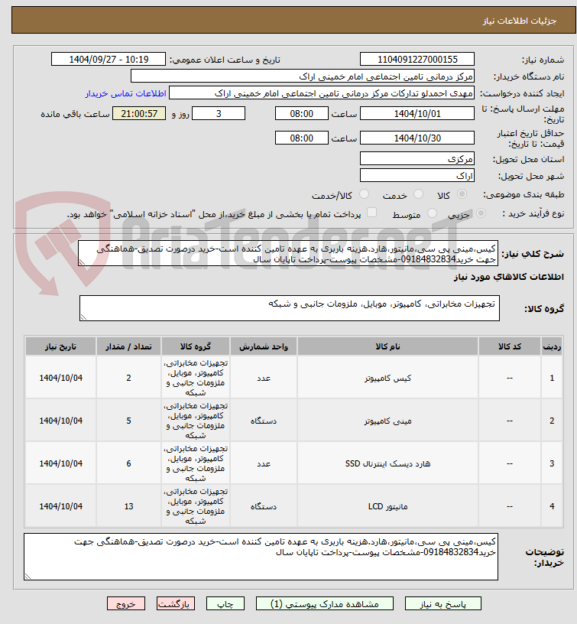
Task: Click the پاسخ به نیاز button
Action: point(443,603)
